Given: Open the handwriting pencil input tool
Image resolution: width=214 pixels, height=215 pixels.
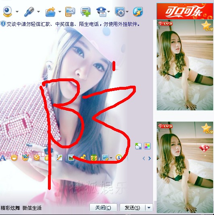Looking at the screenshot, I should coord(59,158).
